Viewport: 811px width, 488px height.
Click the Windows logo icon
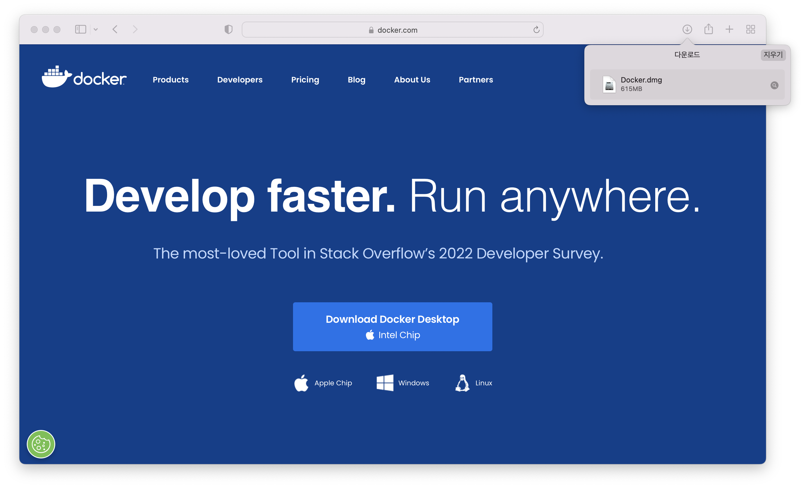(385, 383)
